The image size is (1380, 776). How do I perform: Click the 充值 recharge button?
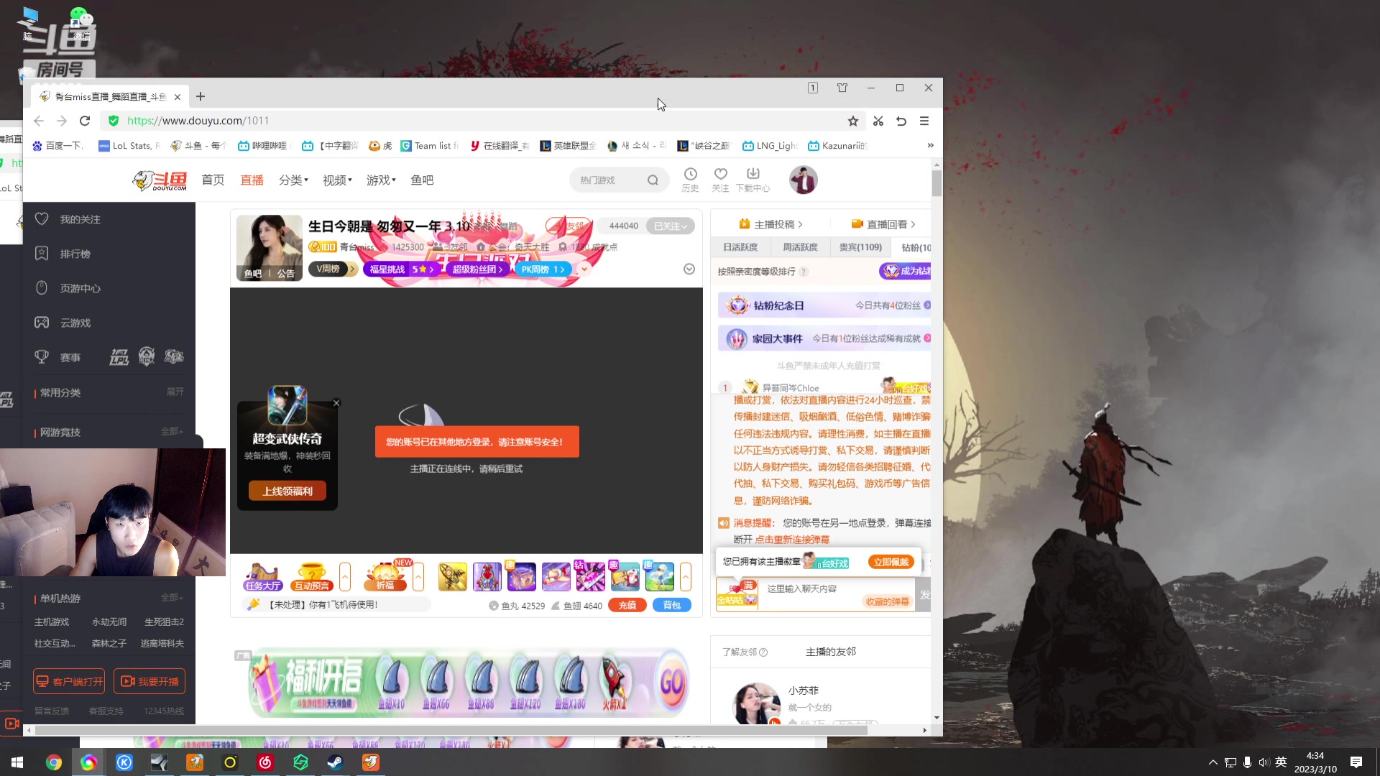click(x=627, y=606)
